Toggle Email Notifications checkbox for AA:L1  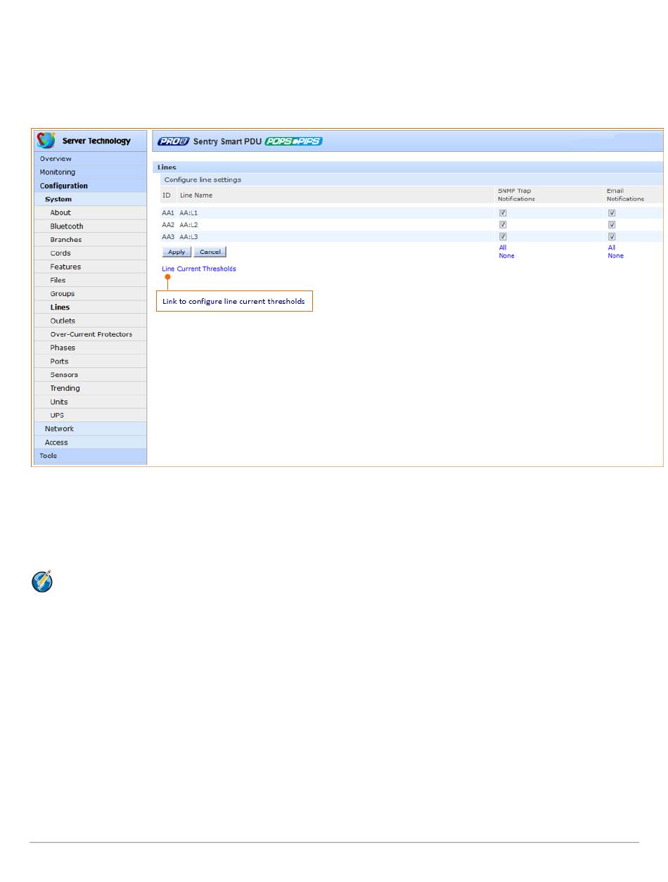click(x=612, y=213)
